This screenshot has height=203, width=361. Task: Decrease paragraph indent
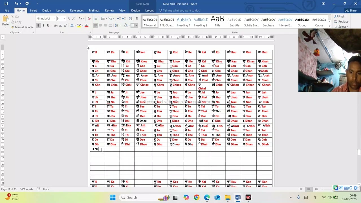[x=119, y=19]
